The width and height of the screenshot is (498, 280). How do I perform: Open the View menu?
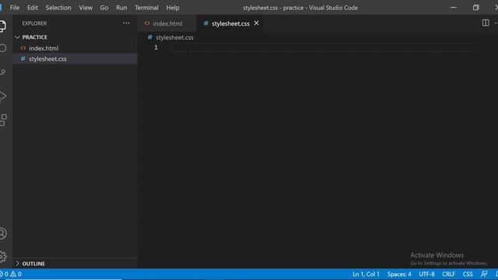tap(86, 8)
